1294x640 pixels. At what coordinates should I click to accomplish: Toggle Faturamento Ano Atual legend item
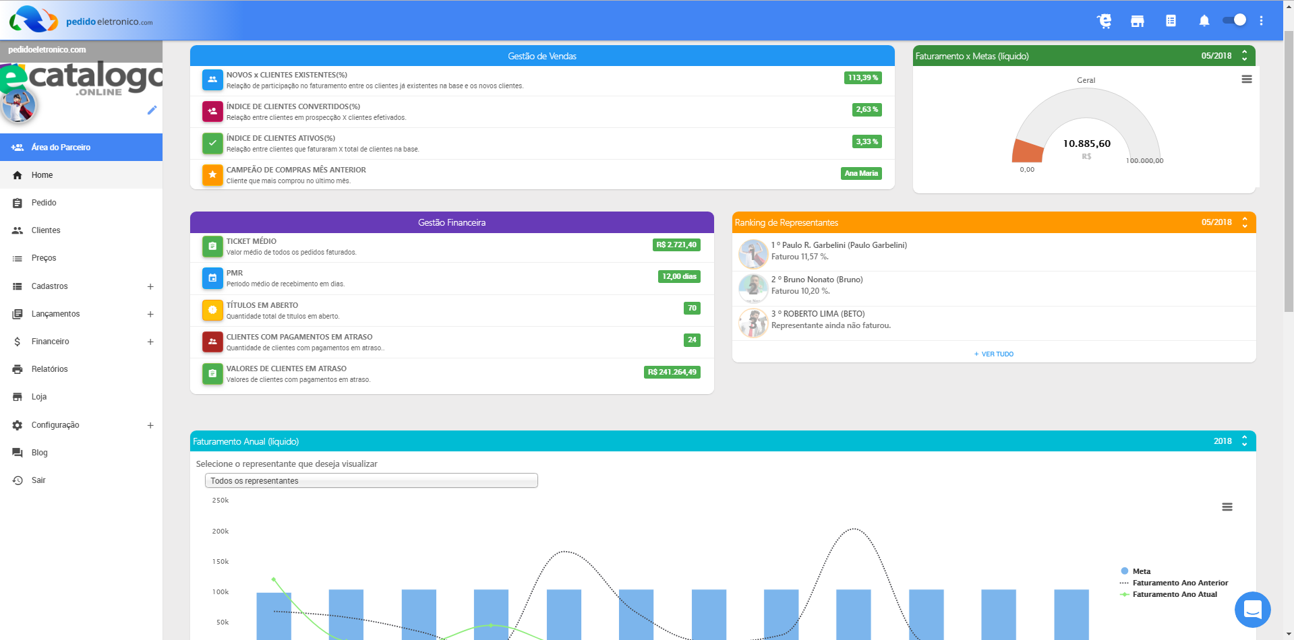coord(1169,594)
